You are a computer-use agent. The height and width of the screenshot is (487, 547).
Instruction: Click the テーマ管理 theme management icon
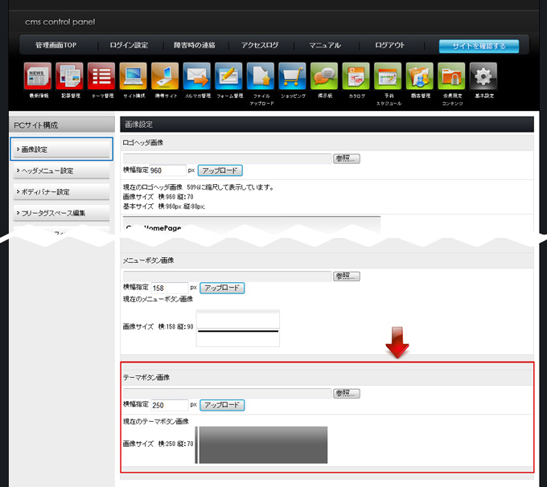(101, 76)
